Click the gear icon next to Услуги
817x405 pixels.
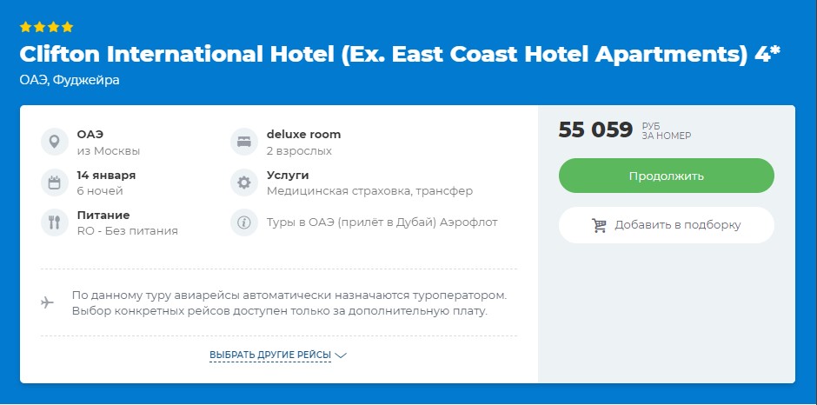[244, 183]
